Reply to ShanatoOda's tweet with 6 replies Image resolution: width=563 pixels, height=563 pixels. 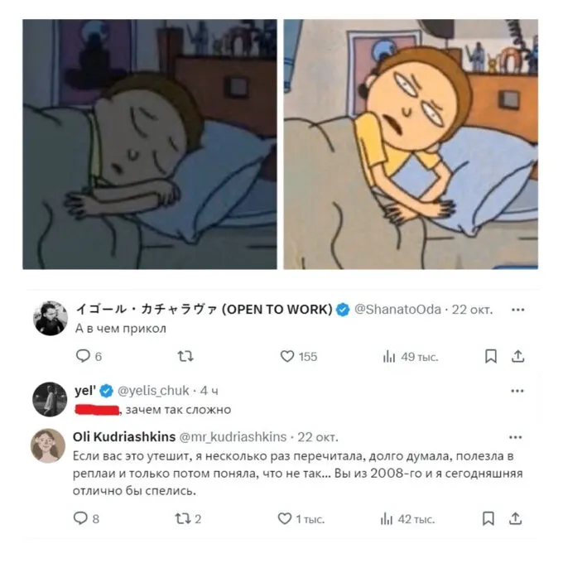click(82, 356)
